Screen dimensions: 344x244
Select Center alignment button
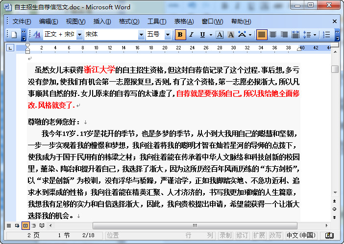tap(273, 35)
